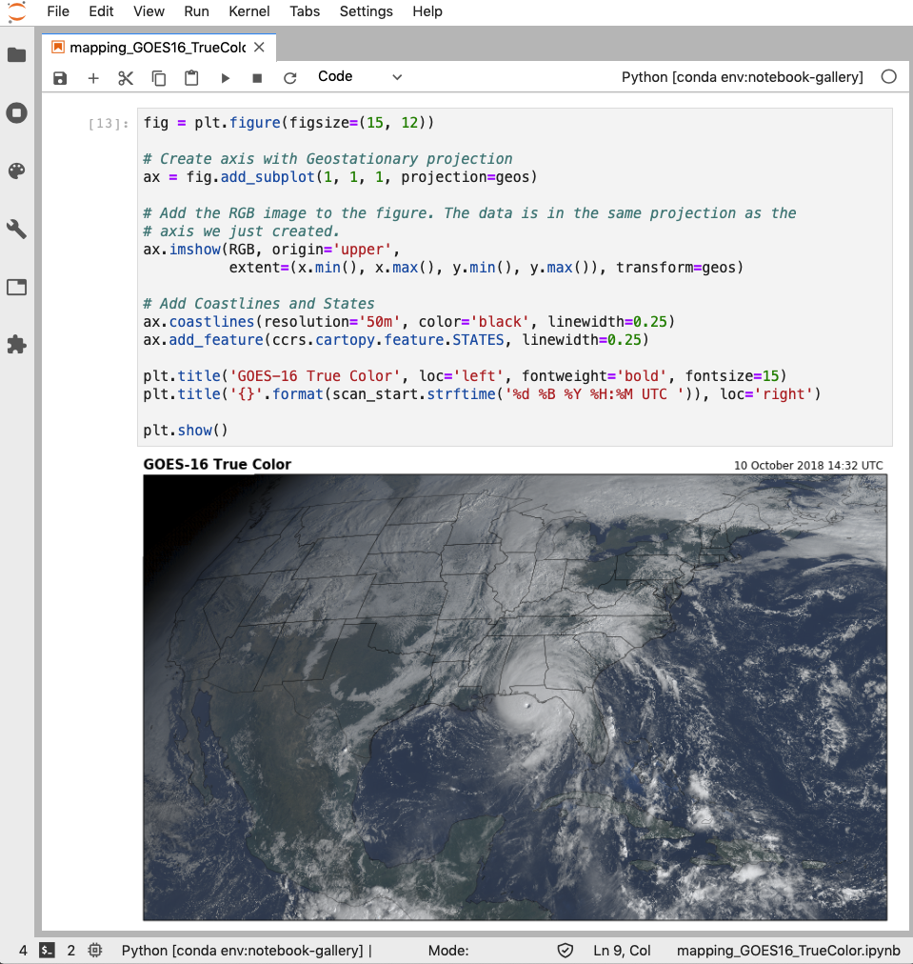Image resolution: width=913 pixels, height=964 pixels.
Task: Cut the selected cell with scissors
Action: [126, 78]
